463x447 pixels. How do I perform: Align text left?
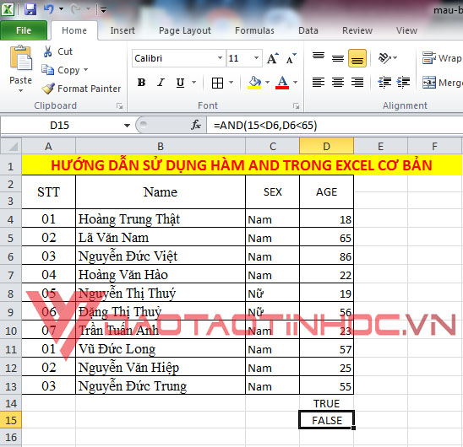point(319,83)
